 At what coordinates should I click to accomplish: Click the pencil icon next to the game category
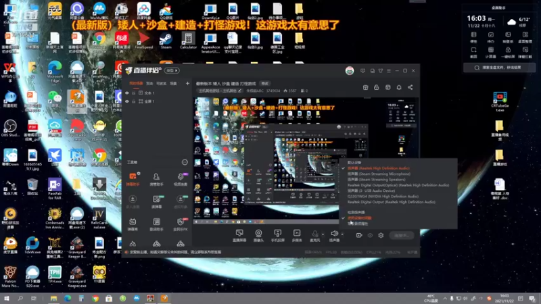tap(240, 91)
